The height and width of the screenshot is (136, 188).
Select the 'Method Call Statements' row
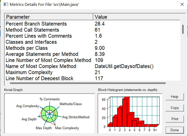[x=92, y=30]
